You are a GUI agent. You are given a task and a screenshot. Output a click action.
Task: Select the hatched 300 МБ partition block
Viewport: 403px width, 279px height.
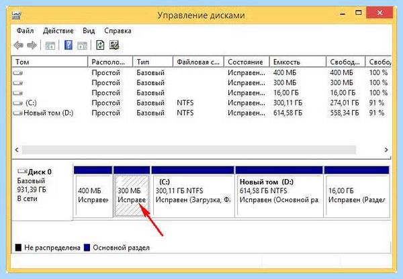(x=132, y=192)
